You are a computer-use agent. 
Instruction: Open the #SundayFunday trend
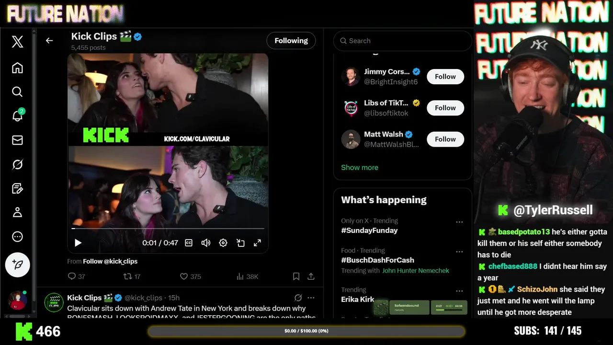pyautogui.click(x=369, y=230)
